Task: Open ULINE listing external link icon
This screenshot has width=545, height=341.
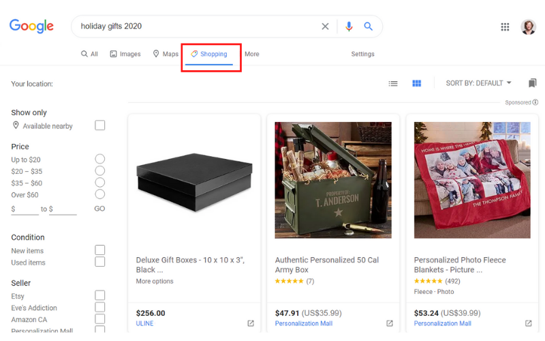Action: 251,323
